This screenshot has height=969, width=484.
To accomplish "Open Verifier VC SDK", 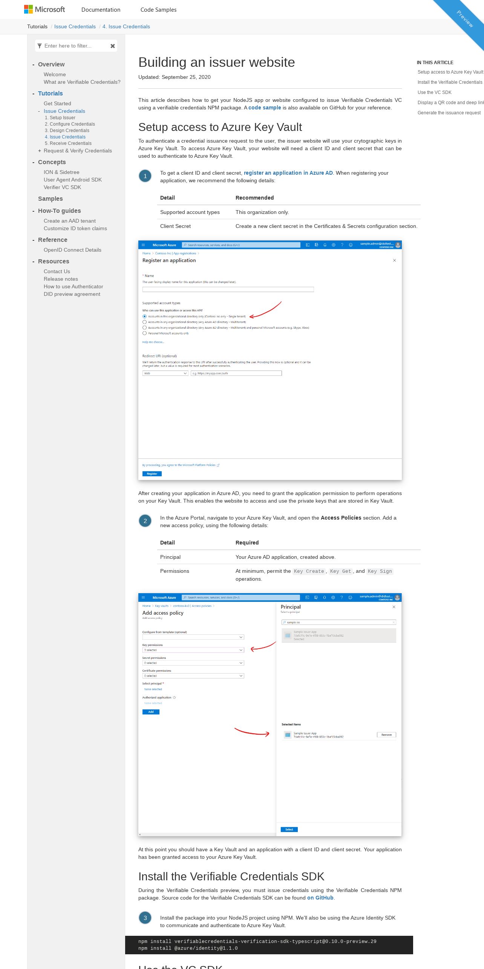I will click(x=62, y=188).
